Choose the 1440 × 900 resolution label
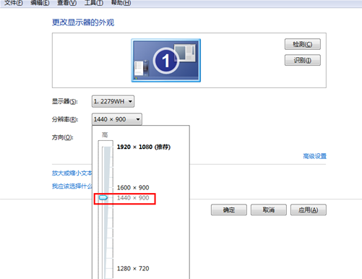The width and height of the screenshot is (362, 279). 133,198
